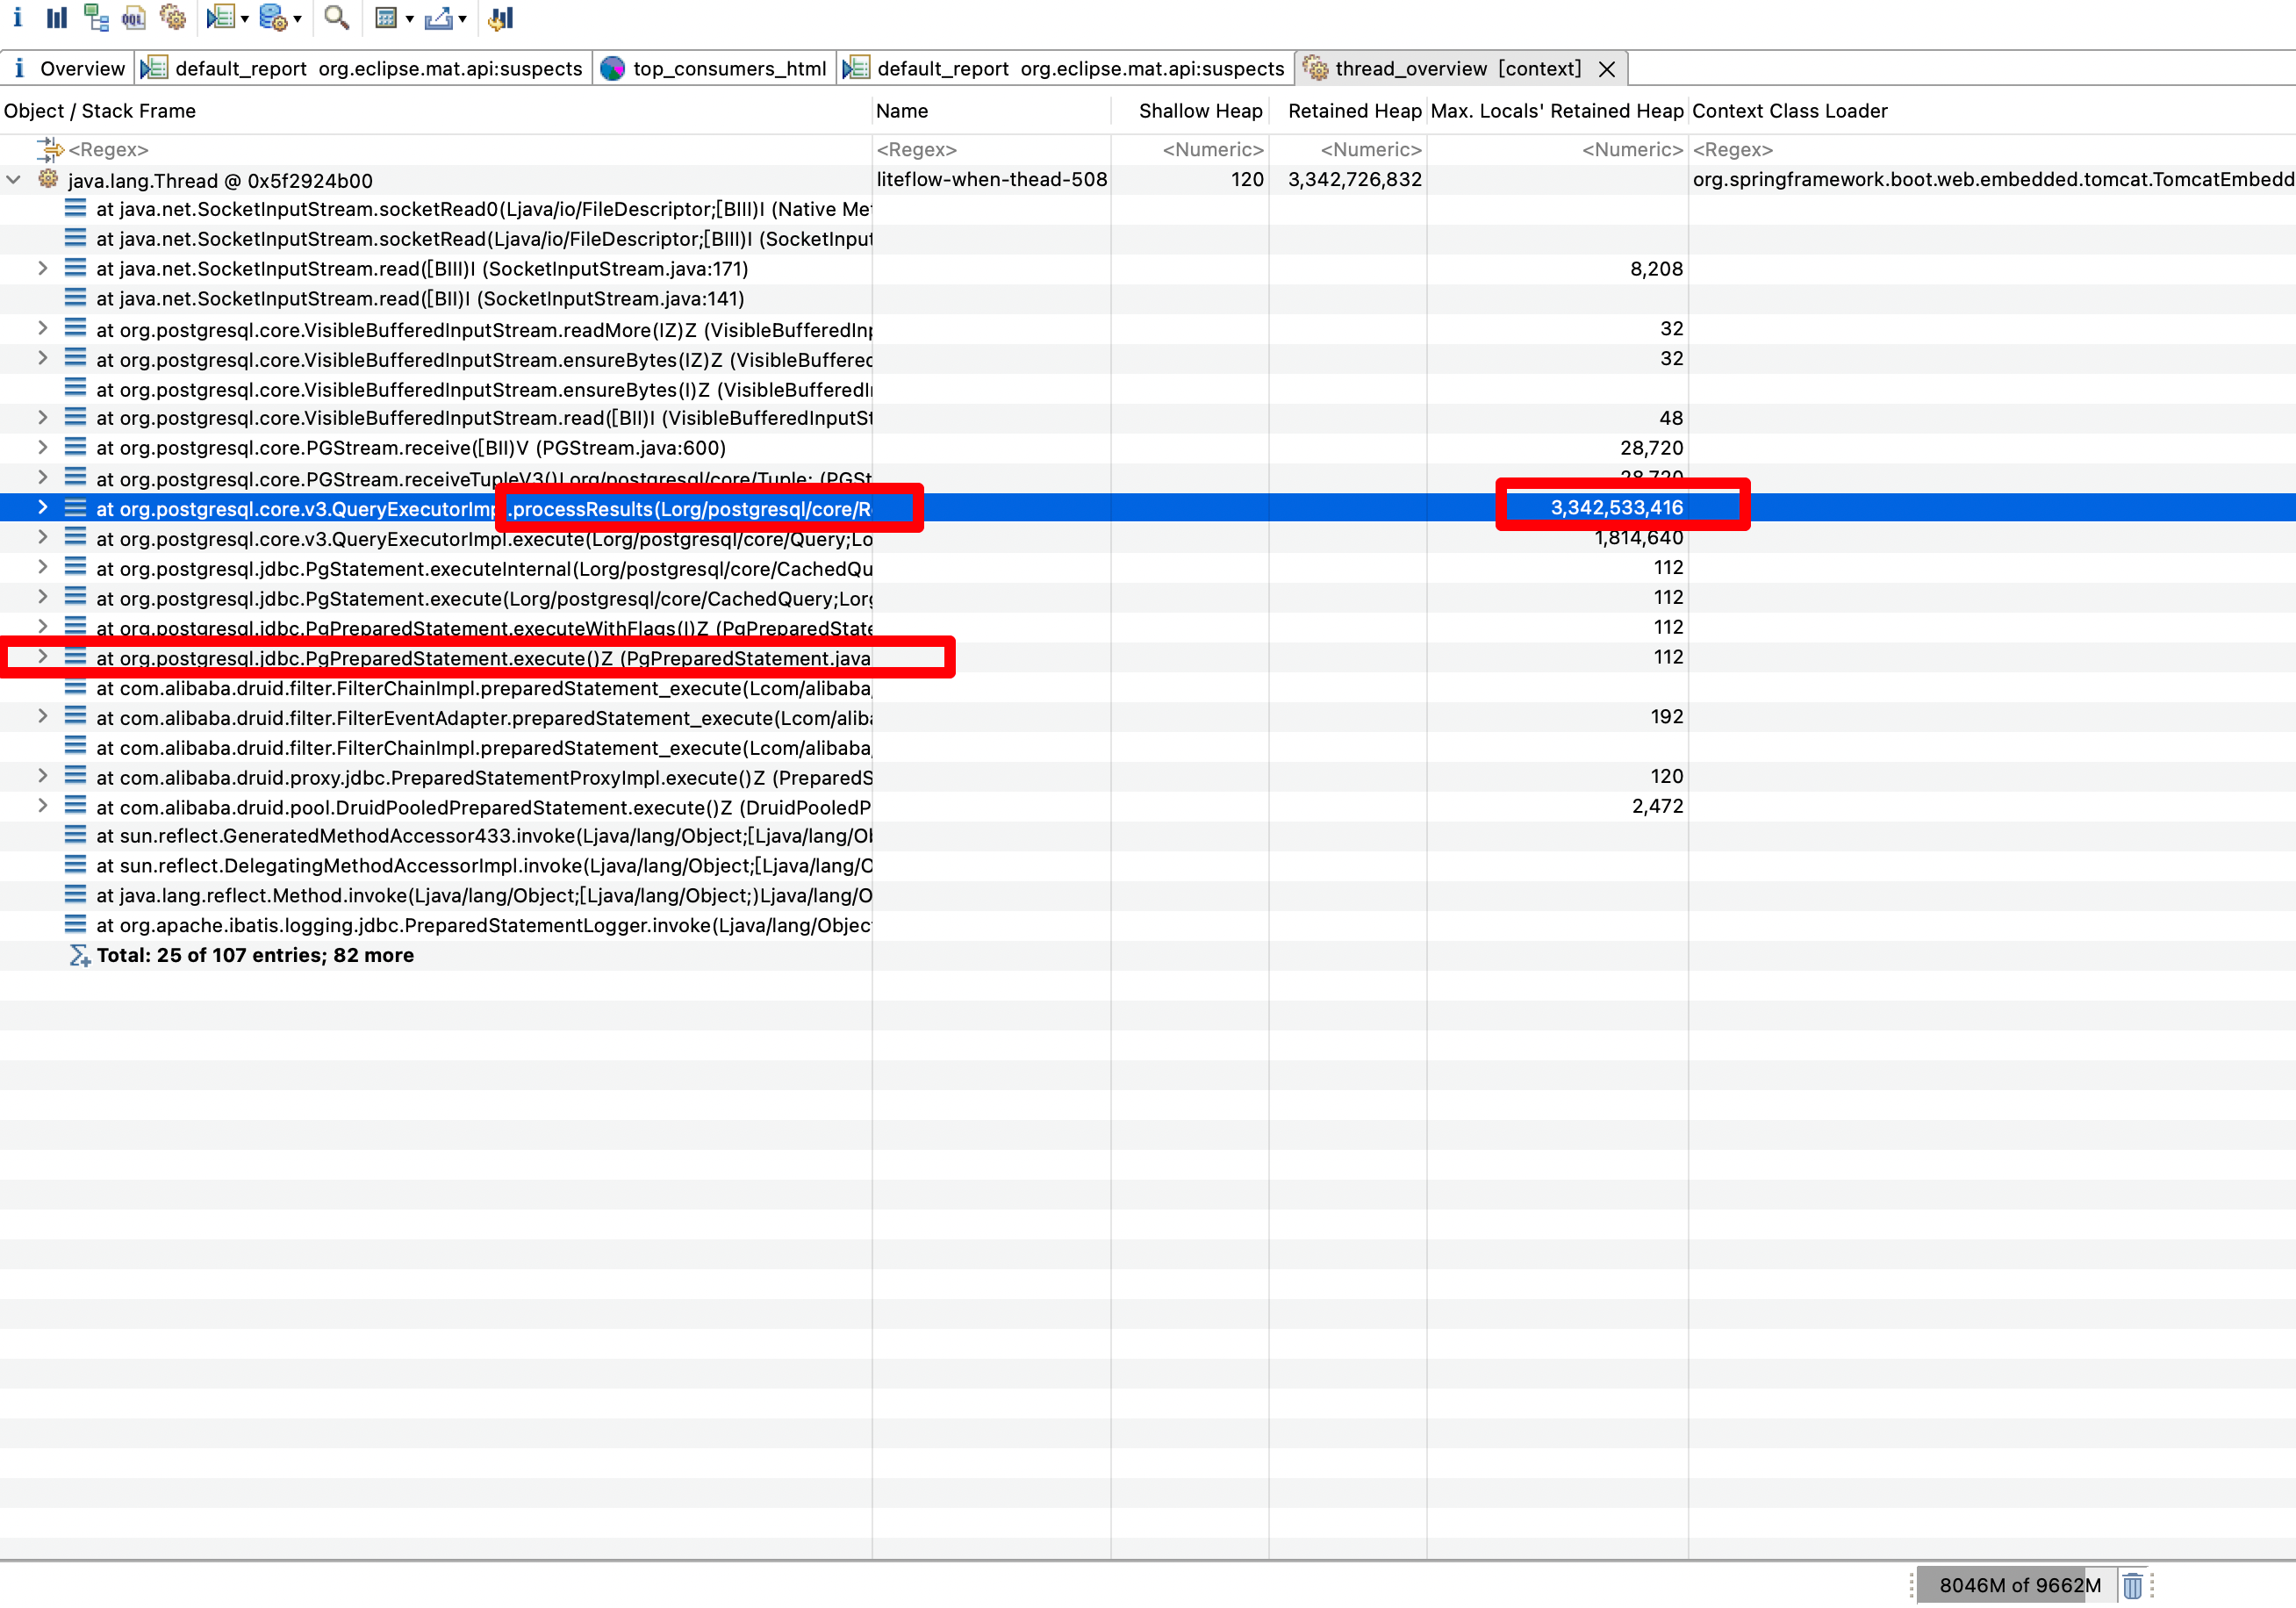Click the Open Query Browser database icon
This screenshot has height=1608, width=2296.
coord(272,17)
